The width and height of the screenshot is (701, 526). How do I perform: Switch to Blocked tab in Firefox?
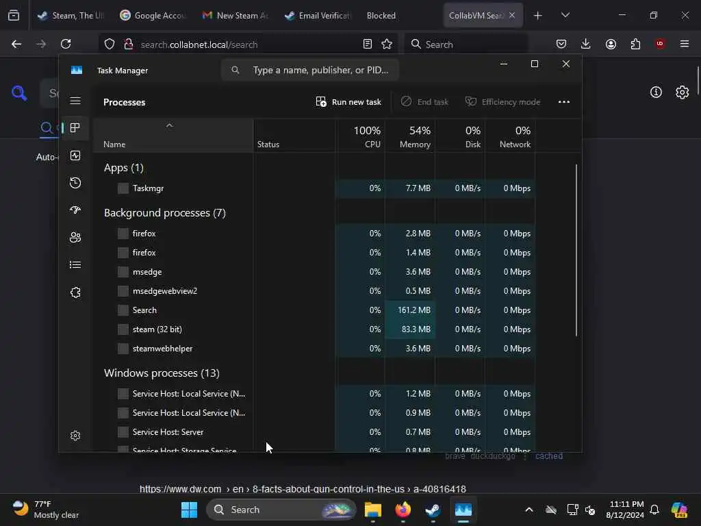(400, 16)
